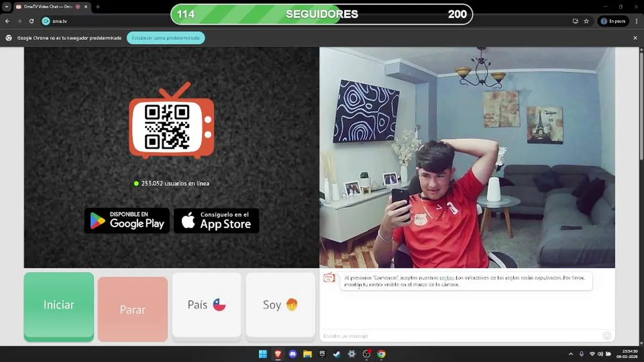
Task: Click the microphone icon in system tray
Action: (x=582, y=354)
